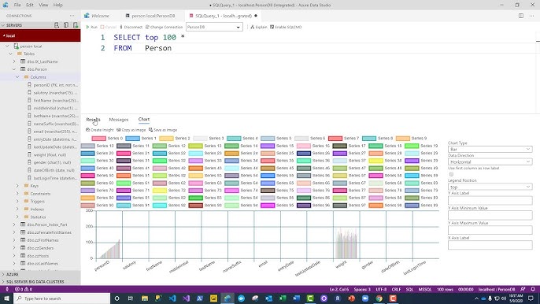This screenshot has width=540, height=304.
Task: Open File Explorer from taskbar
Action: click(x=145, y=298)
